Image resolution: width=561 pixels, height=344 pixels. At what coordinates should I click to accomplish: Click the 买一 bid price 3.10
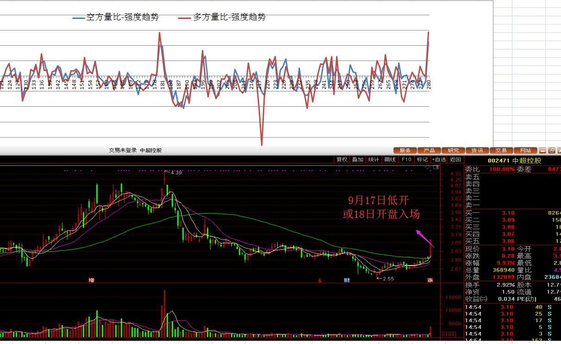click(x=508, y=213)
